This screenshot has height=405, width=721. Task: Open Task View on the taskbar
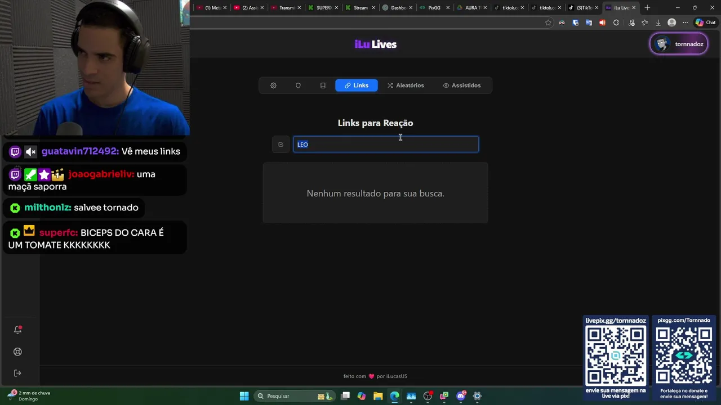[x=345, y=396]
